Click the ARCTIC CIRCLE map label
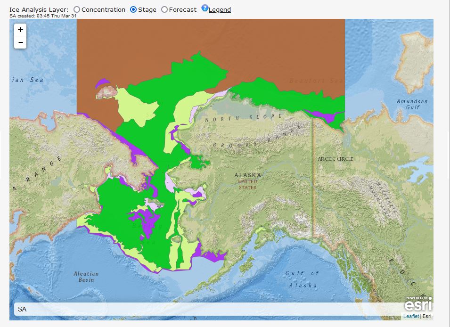 coord(335,159)
